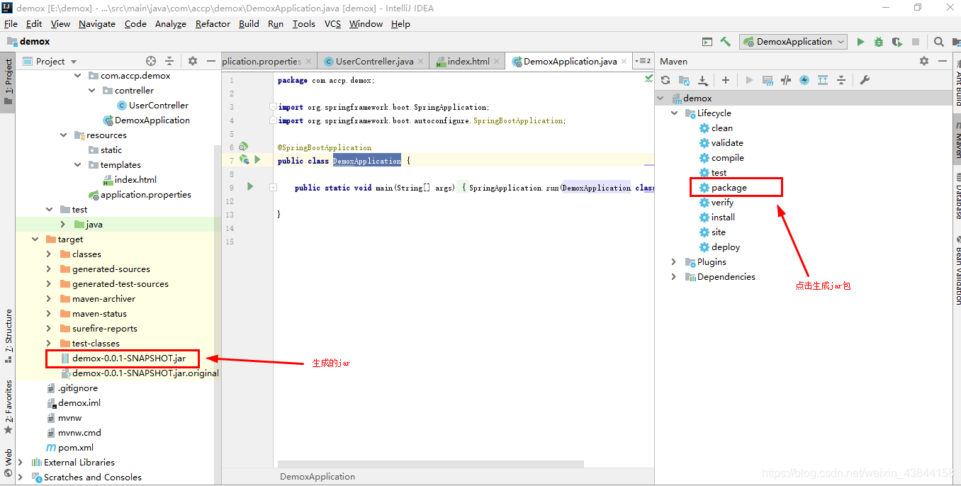Add a Maven project with plus icon
The image size is (961, 486).
(x=725, y=80)
